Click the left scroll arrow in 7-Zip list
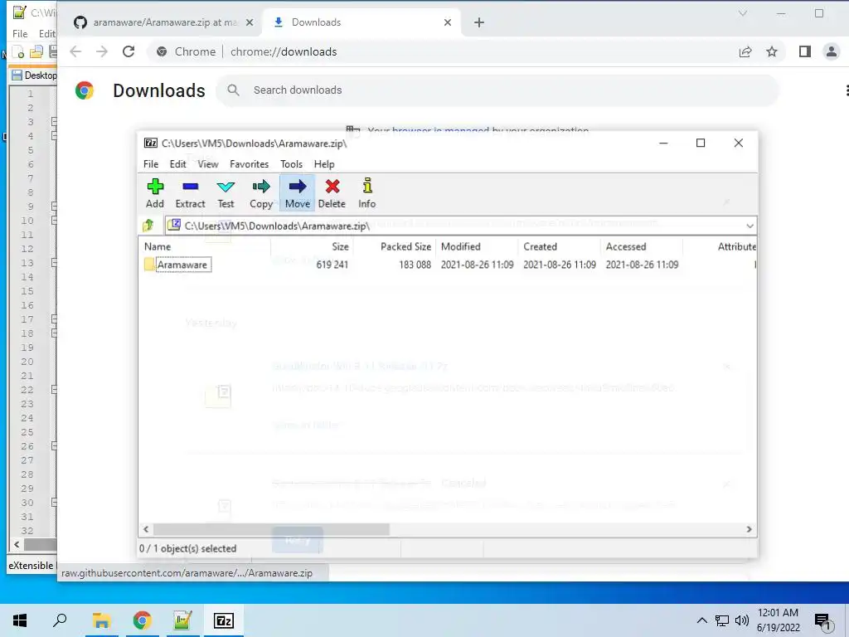 [x=146, y=529]
